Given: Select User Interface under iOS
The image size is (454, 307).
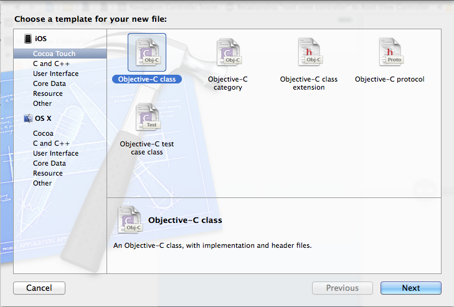Looking at the screenshot, I should [x=60, y=73].
